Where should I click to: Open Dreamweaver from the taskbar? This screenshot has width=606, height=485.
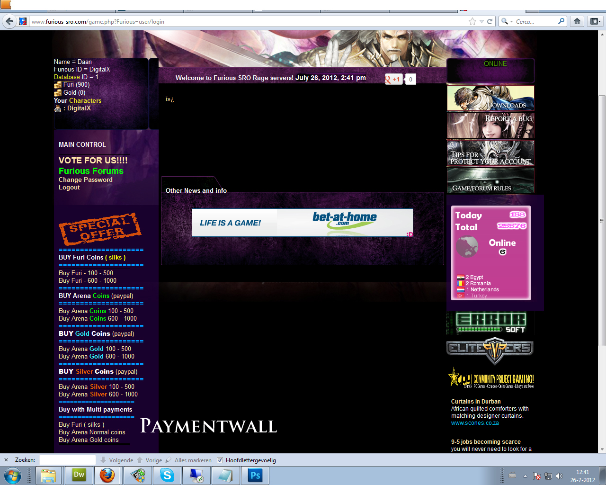79,476
